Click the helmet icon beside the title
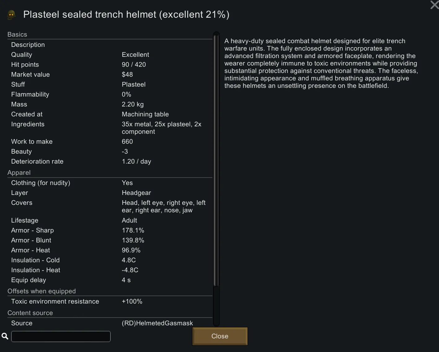This screenshot has height=352, width=439. click(x=12, y=15)
